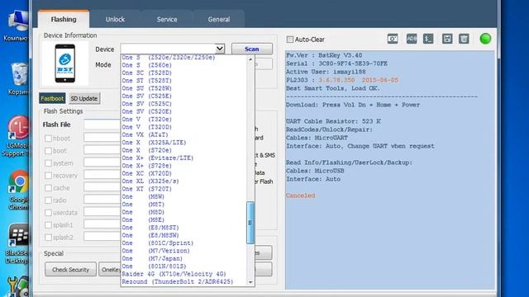Open the Service tab
Image resolution: width=529 pixels, height=297 pixels.
(167, 19)
